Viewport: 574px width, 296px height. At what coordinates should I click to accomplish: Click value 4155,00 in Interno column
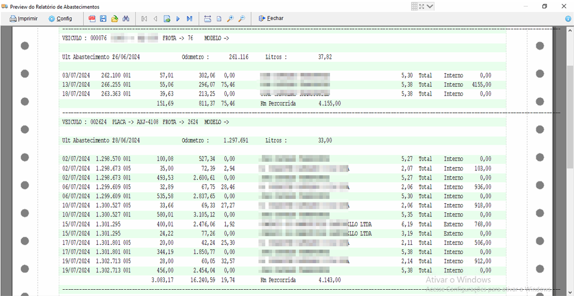pyautogui.click(x=481, y=85)
